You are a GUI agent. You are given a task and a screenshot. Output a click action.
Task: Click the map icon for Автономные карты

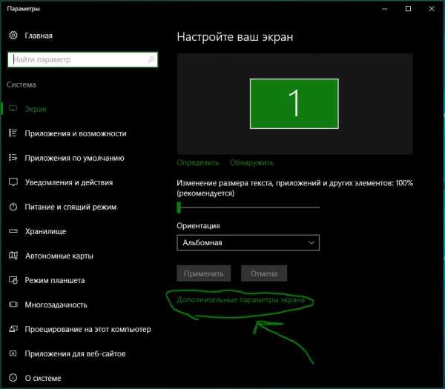13,256
